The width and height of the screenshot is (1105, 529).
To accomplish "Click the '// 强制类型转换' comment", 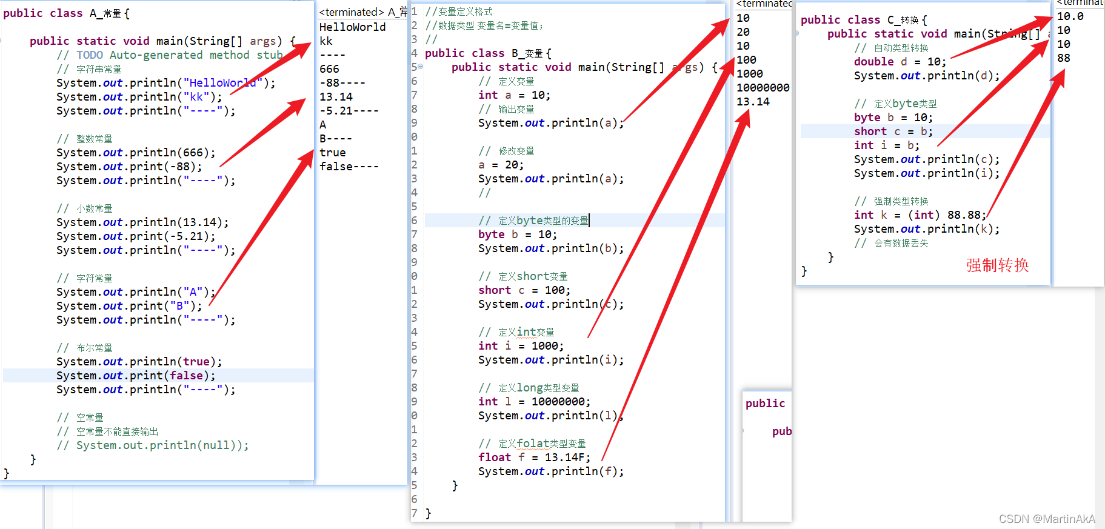I will tap(892, 201).
